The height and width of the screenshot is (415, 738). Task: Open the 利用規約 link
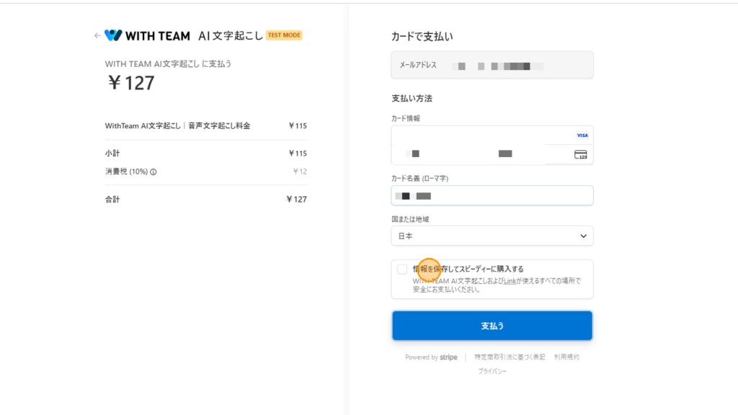click(566, 357)
